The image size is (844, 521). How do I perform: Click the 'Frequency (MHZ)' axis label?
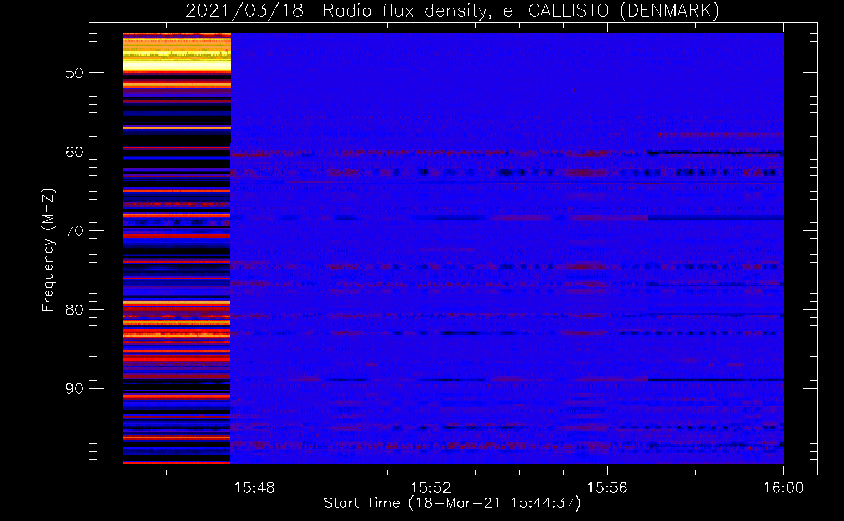[x=48, y=250]
